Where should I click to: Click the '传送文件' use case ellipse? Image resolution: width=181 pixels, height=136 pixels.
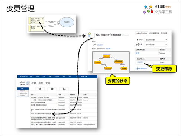[67, 22]
